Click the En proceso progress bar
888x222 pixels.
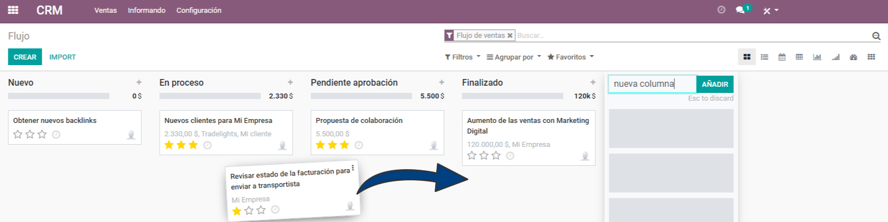210,96
